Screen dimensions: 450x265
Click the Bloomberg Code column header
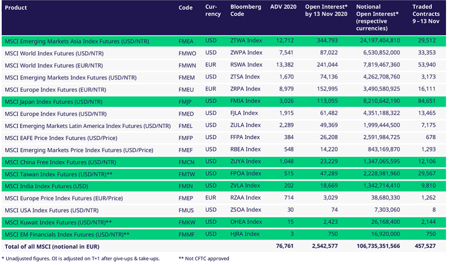(245, 10)
